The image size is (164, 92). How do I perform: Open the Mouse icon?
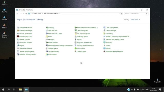[76, 40]
